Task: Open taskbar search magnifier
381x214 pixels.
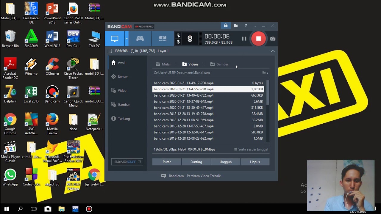Action: pos(20,209)
